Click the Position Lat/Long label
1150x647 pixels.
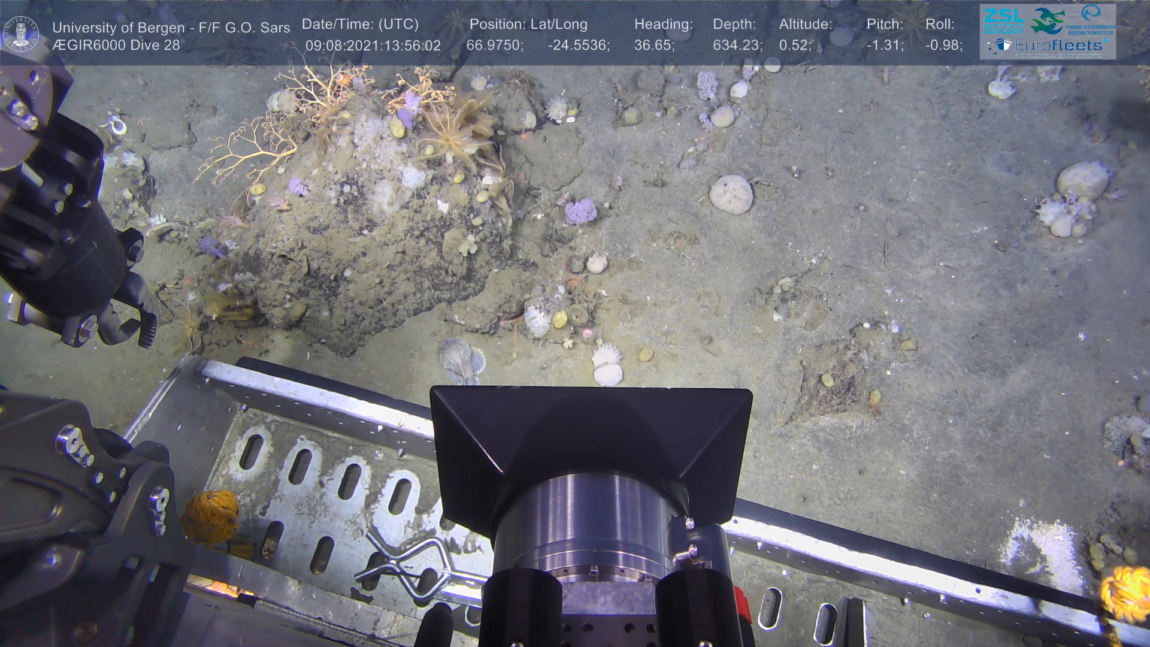tap(528, 25)
